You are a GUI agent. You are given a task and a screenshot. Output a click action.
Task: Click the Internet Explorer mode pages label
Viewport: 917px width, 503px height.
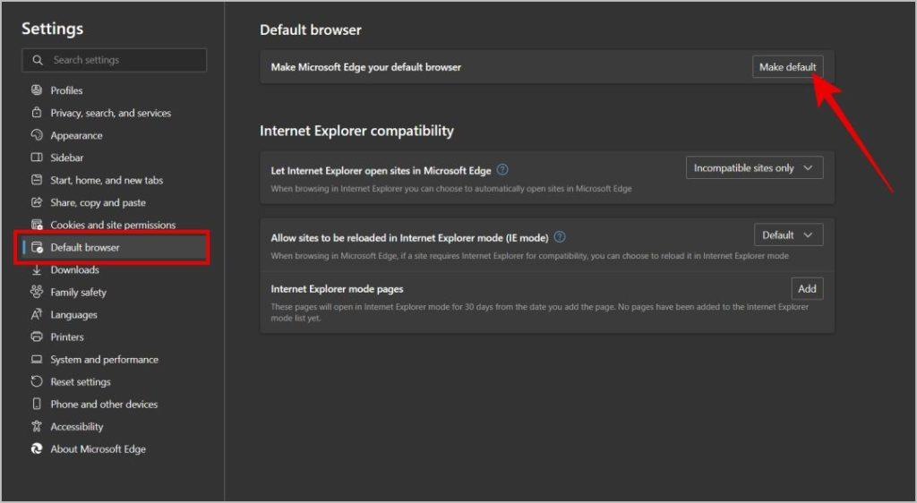tap(337, 288)
